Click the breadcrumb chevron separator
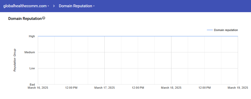251x99 pixels. [x=54, y=6]
